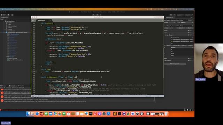Select the Inspector tab

tap(170, 18)
